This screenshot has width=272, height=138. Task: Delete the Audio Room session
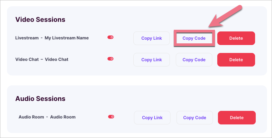coord(237,118)
